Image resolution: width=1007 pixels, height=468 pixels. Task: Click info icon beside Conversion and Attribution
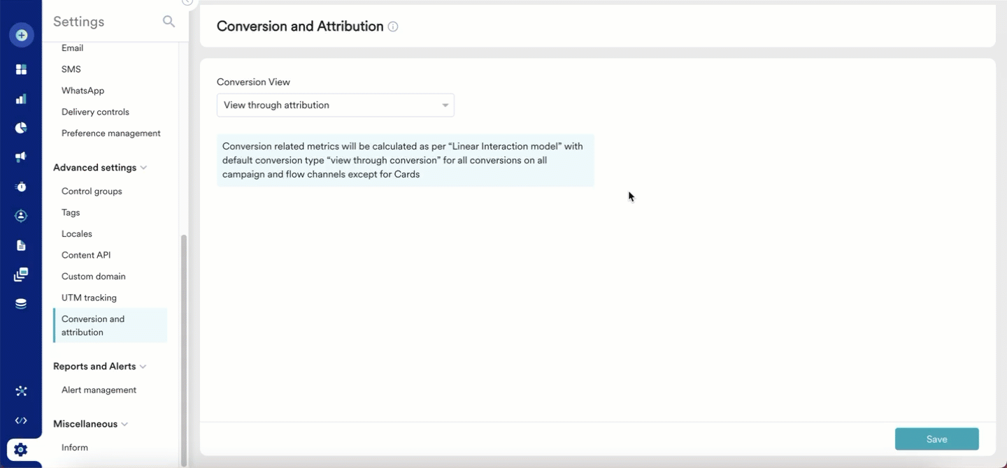pos(393,27)
